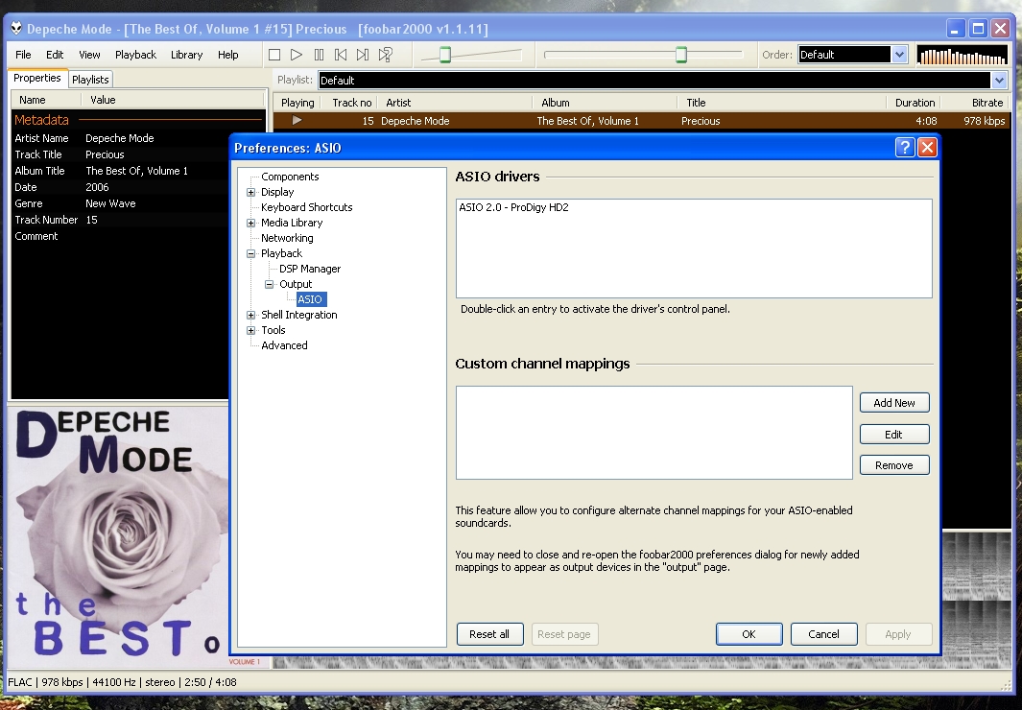Screen dimensions: 1022x710
Task: Skip to the previous track
Action: [341, 55]
